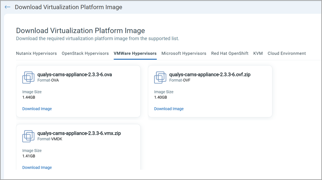322x180 pixels.
Task: Click the Format-OVA label
Action: pyautogui.click(x=48, y=80)
